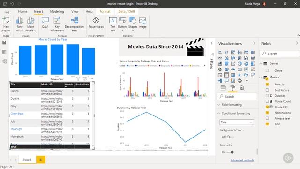Uncheck the Movie URL field checkbox
This screenshot has height=169, width=300.
pos(267,107)
